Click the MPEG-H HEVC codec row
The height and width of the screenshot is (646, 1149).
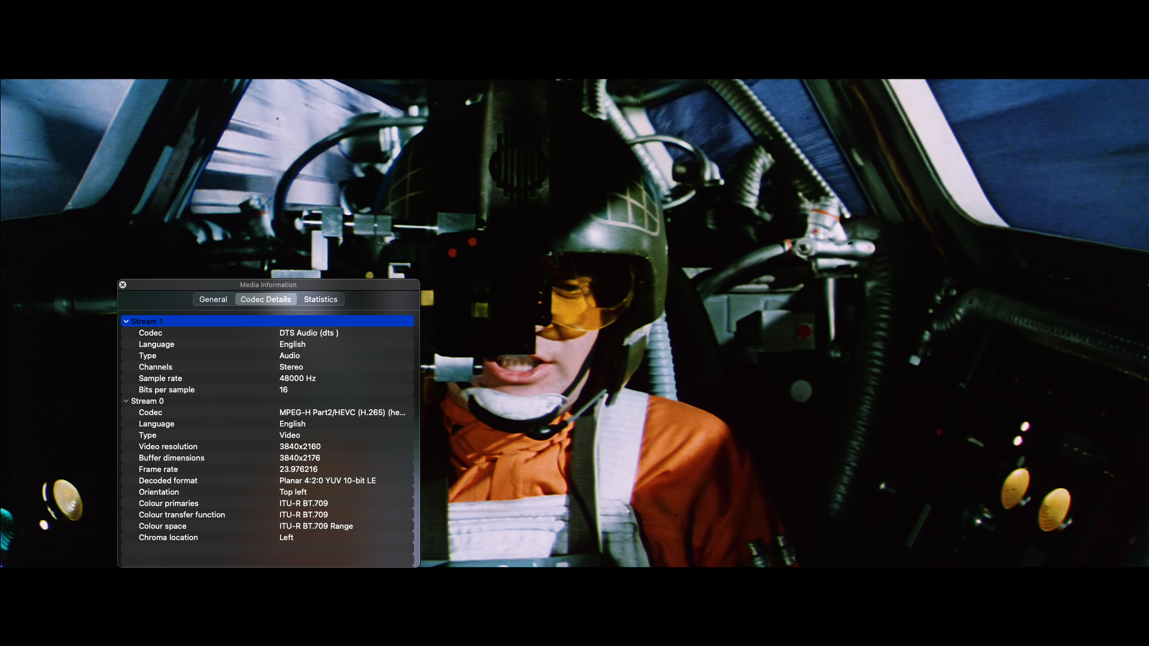pos(342,412)
